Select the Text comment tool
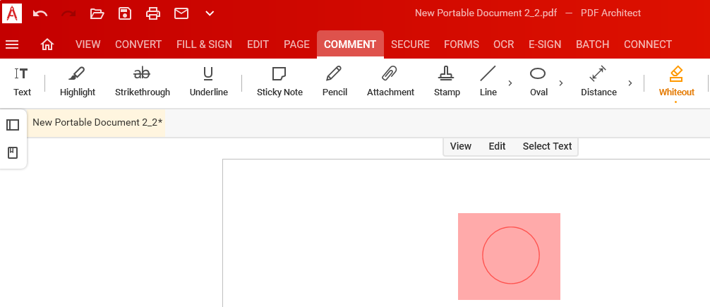The image size is (710, 307). 22,81
